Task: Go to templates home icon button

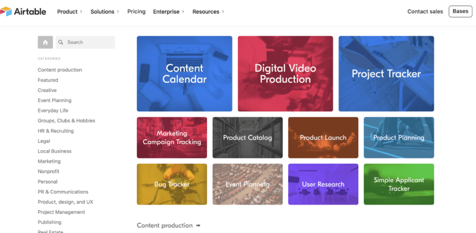Action: click(x=45, y=43)
